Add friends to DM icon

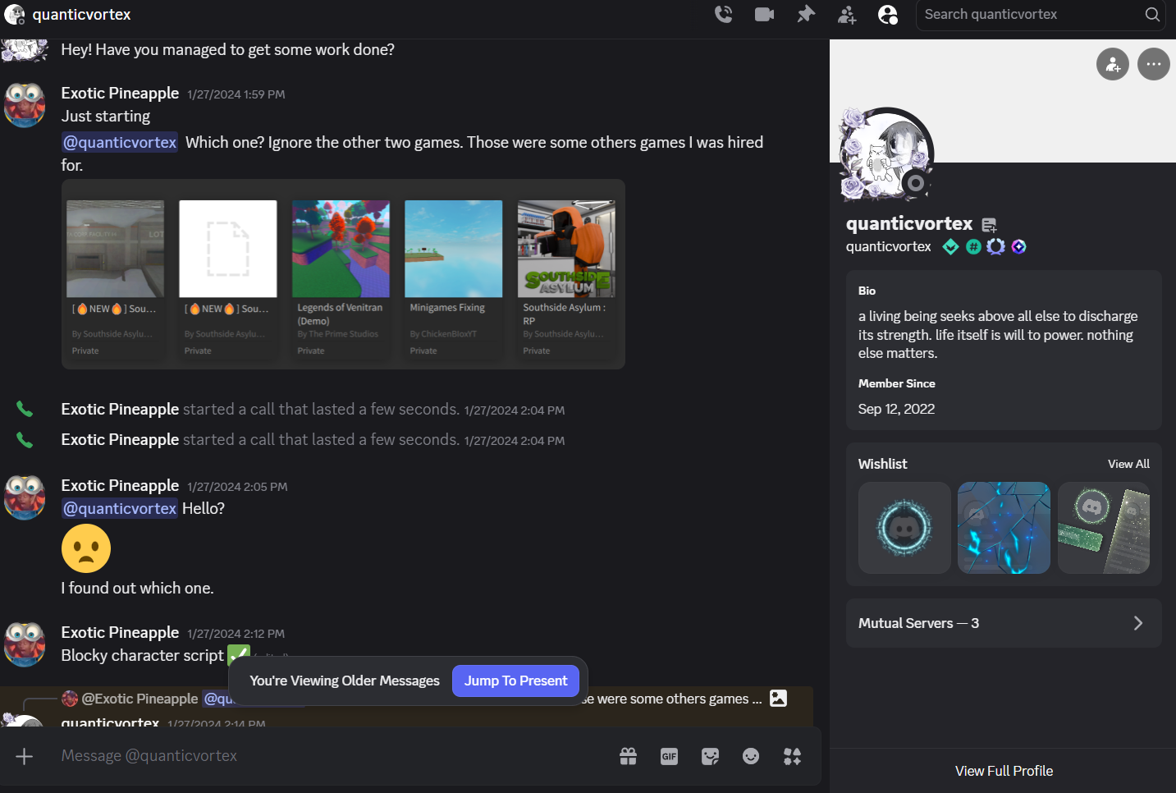[x=847, y=15]
